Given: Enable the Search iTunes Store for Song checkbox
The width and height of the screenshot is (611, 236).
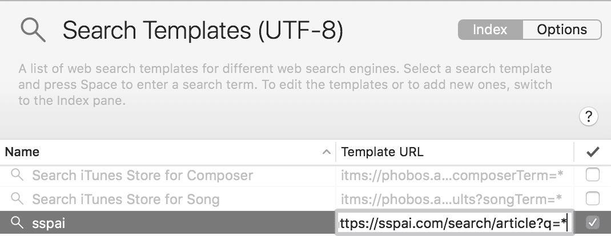Looking at the screenshot, I should pos(593,199).
